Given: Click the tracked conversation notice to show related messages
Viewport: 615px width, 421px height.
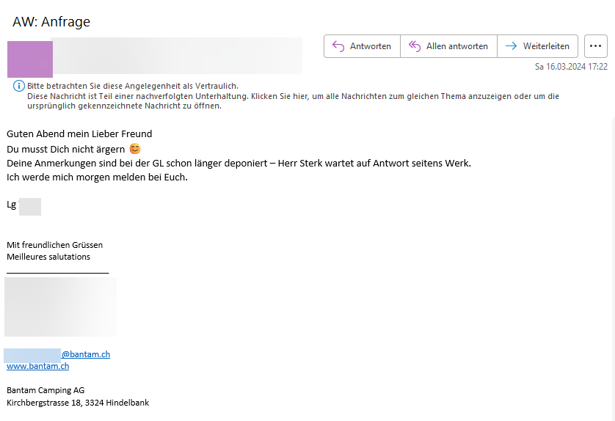Looking at the screenshot, I should 293,96.
